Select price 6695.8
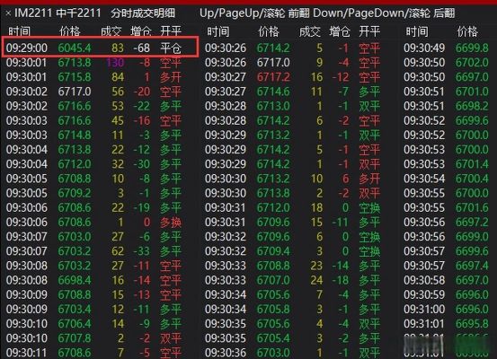This screenshot has width=497, height=359. 472,324
